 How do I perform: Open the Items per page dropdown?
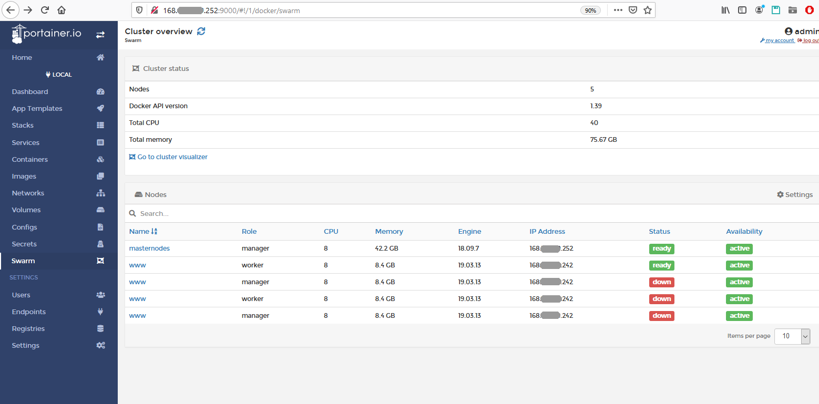[792, 336]
